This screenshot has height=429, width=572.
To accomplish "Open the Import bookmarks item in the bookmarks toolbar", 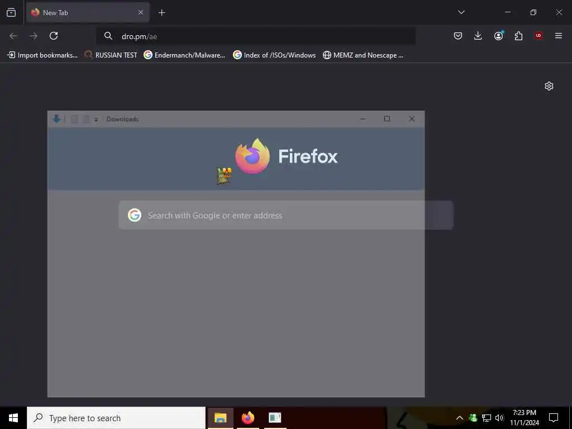I will pos(42,55).
